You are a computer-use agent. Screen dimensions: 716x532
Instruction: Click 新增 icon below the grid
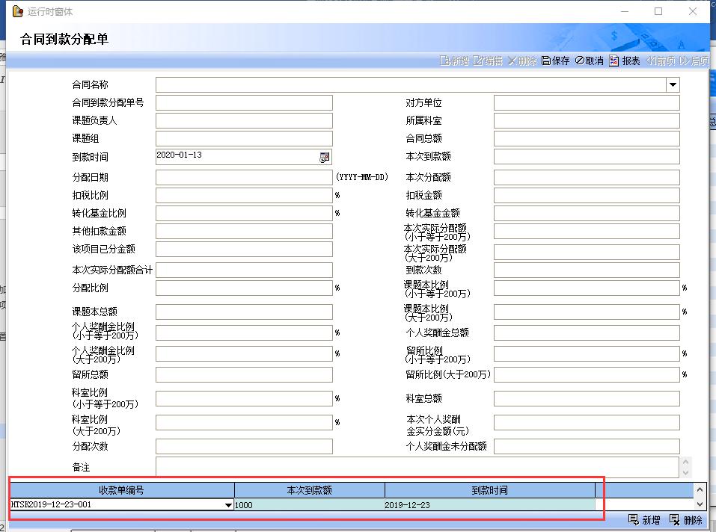tap(644, 520)
